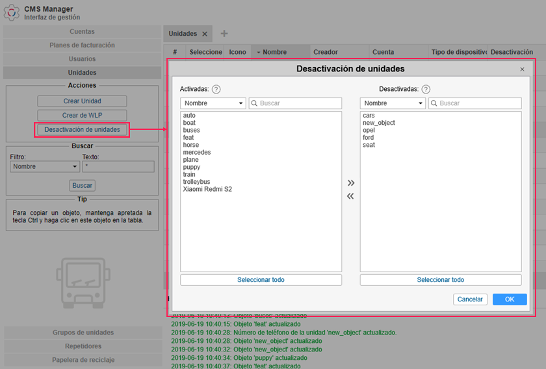Click the CMS Manager logo icon

tap(12, 12)
